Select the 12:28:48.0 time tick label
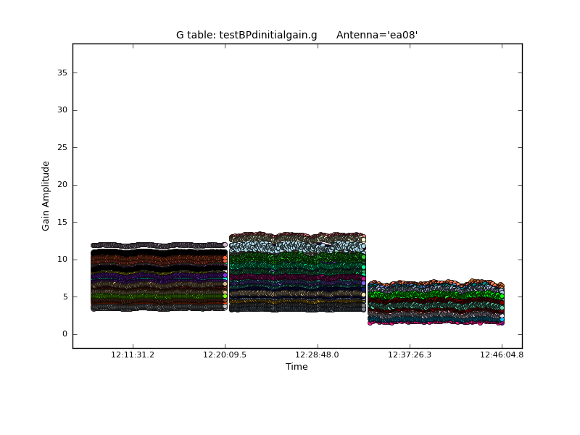 point(317,355)
